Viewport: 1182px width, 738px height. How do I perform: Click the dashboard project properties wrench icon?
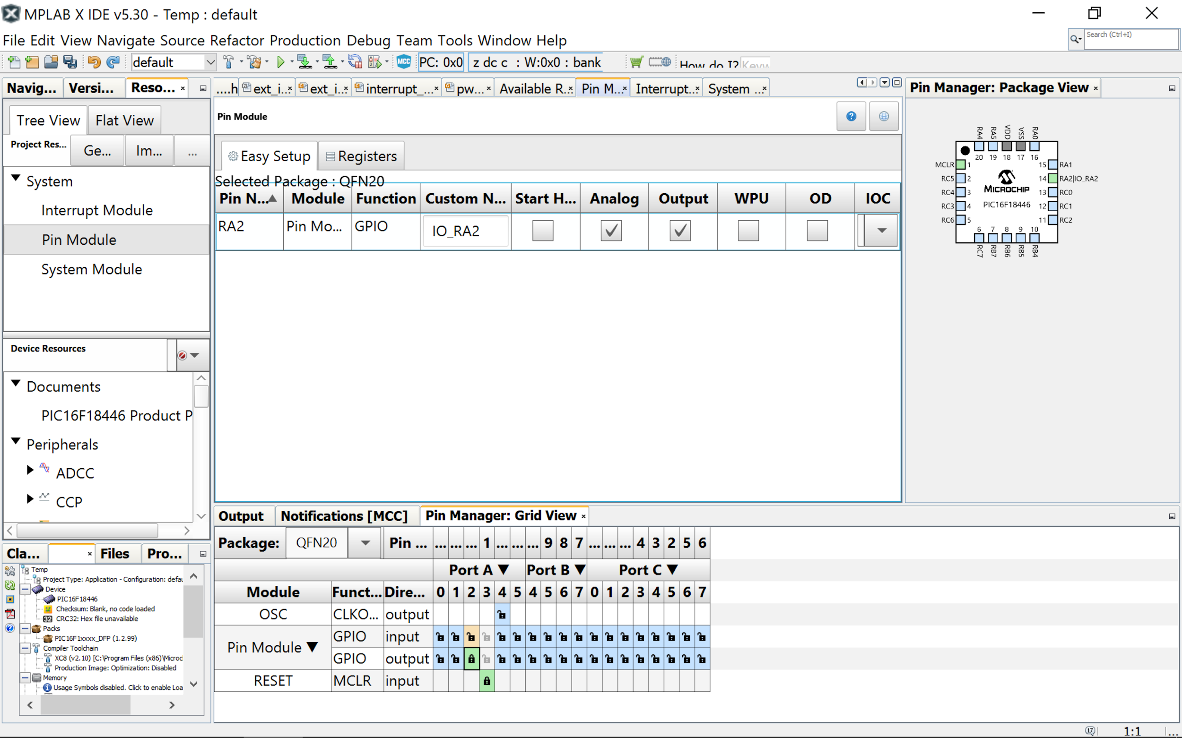[x=10, y=571]
